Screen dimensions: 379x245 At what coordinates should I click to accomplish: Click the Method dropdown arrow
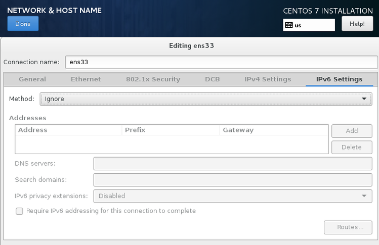[x=364, y=99]
